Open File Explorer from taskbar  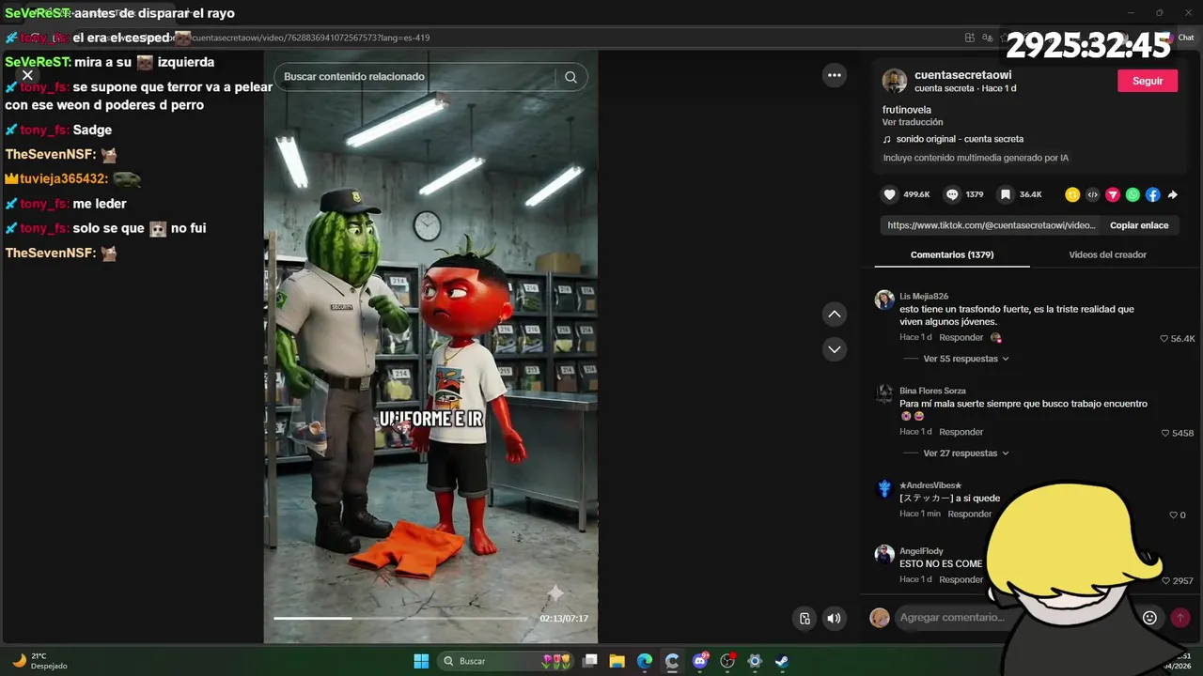617,661
